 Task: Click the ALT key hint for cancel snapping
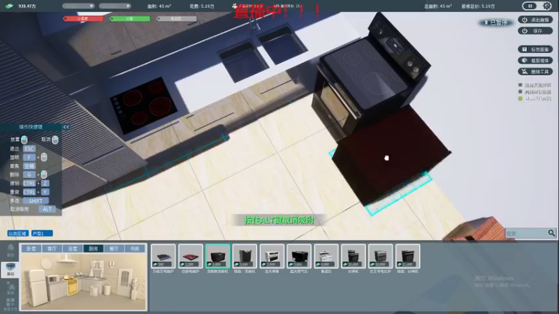click(47, 209)
